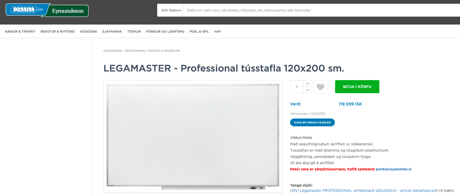Click the Vörulýsing heading
The width and height of the screenshot is (460, 196).
pyautogui.click(x=301, y=138)
